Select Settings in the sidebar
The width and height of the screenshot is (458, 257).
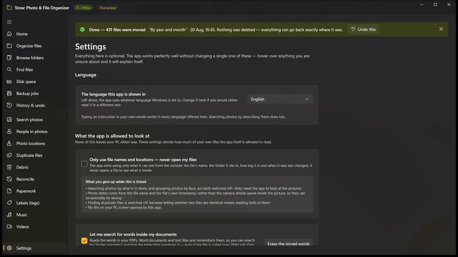click(35, 248)
